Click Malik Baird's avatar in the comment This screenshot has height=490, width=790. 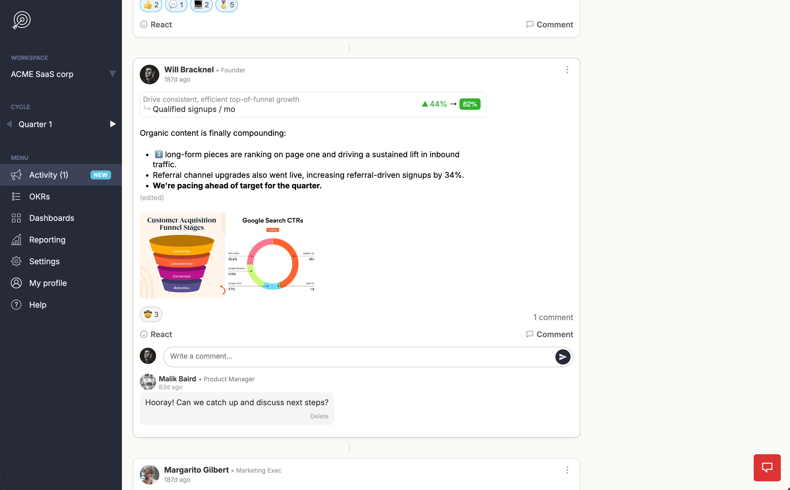pyautogui.click(x=148, y=382)
